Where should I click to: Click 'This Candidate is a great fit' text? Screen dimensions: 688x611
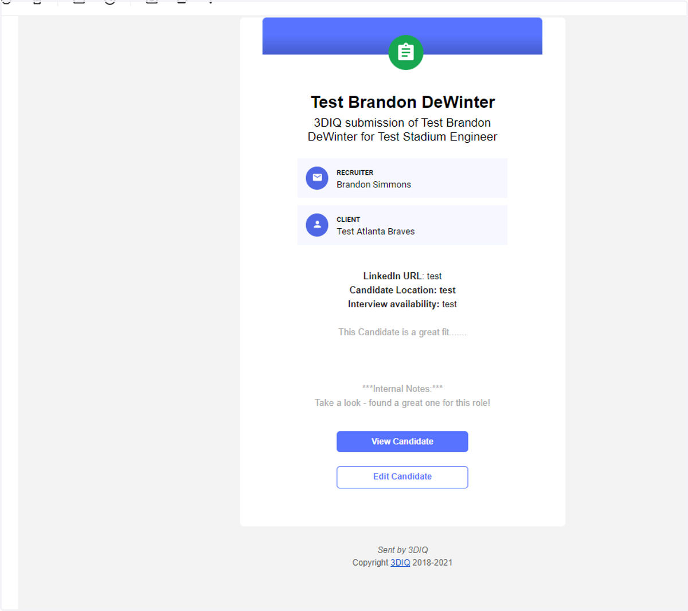(x=402, y=332)
